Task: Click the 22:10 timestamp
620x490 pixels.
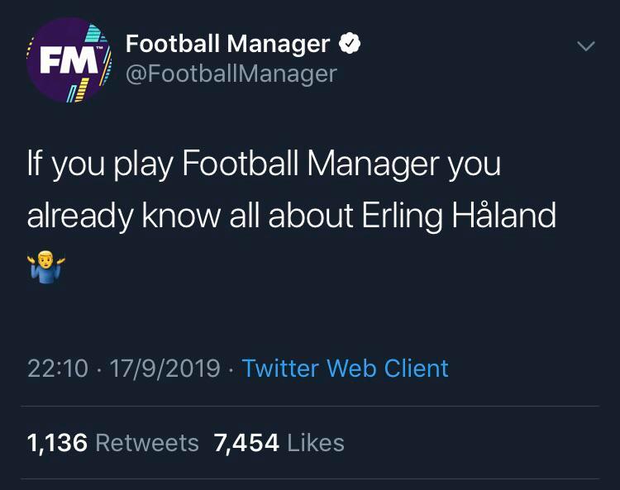Action: [x=58, y=369]
